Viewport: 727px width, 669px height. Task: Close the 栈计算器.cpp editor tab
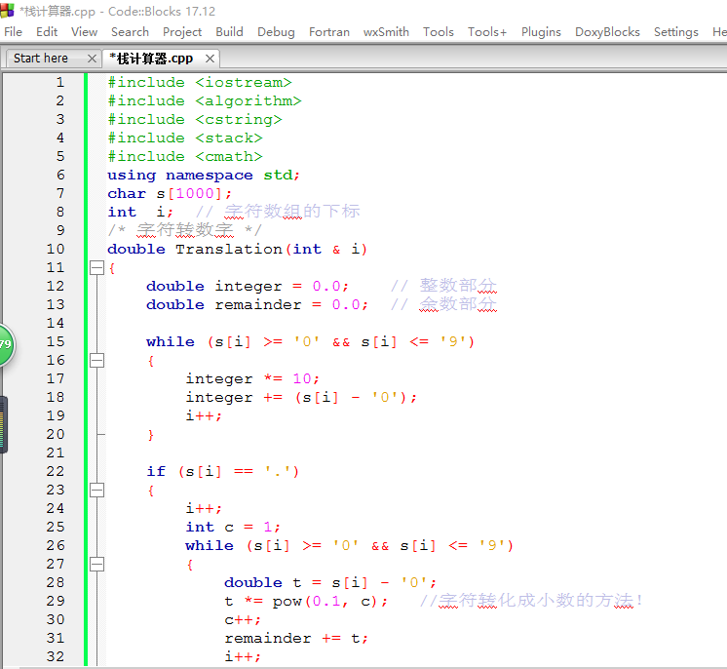[210, 59]
